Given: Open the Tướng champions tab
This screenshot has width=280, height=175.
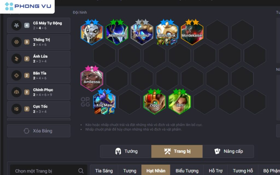Looking at the screenshot, I should [x=126, y=151].
